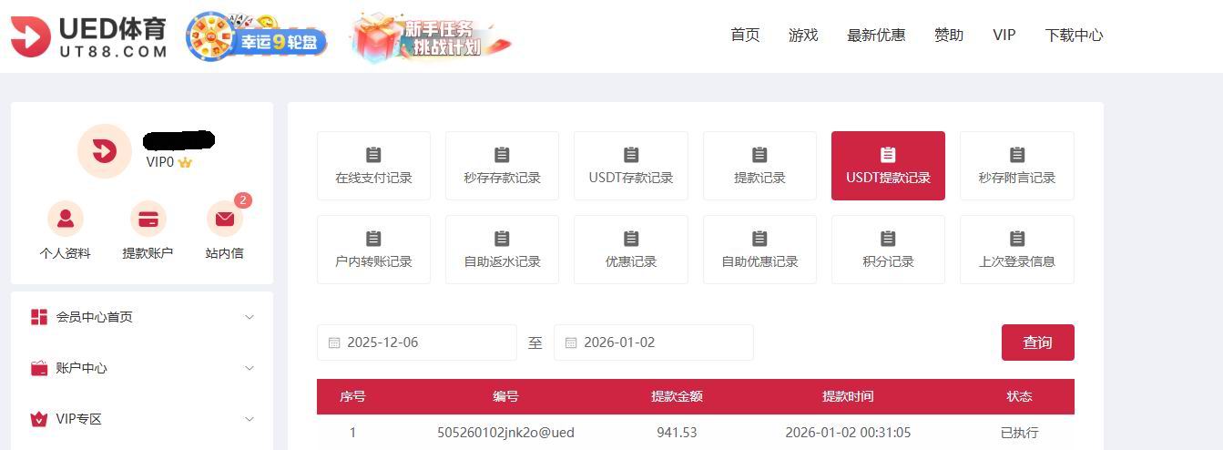Open 站内信 mail icon with badge
The height and width of the screenshot is (450, 1223).
[x=225, y=220]
